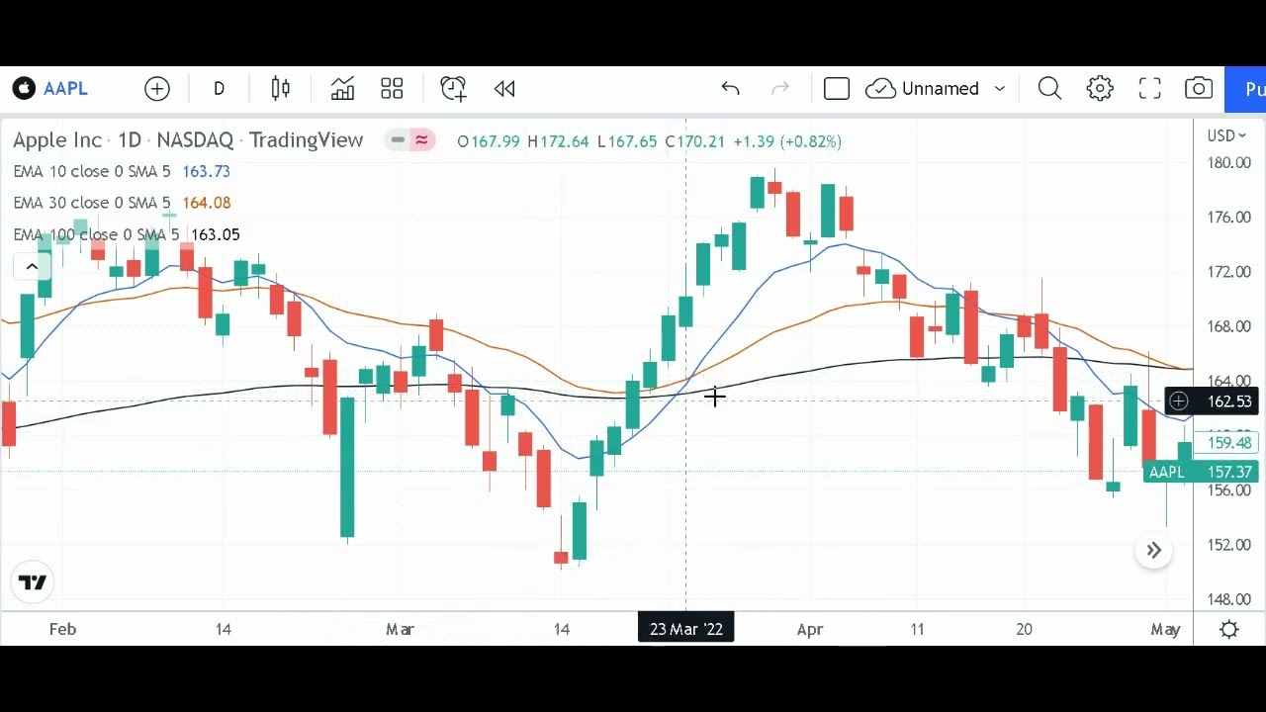
Task: Add a symbol to compare with plus icon
Action: pyautogui.click(x=157, y=89)
